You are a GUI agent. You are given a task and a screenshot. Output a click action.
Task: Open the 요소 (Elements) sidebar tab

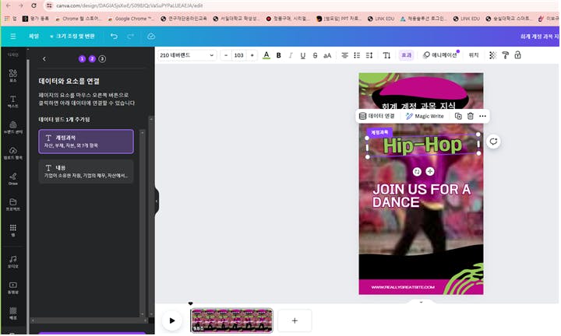click(x=13, y=75)
